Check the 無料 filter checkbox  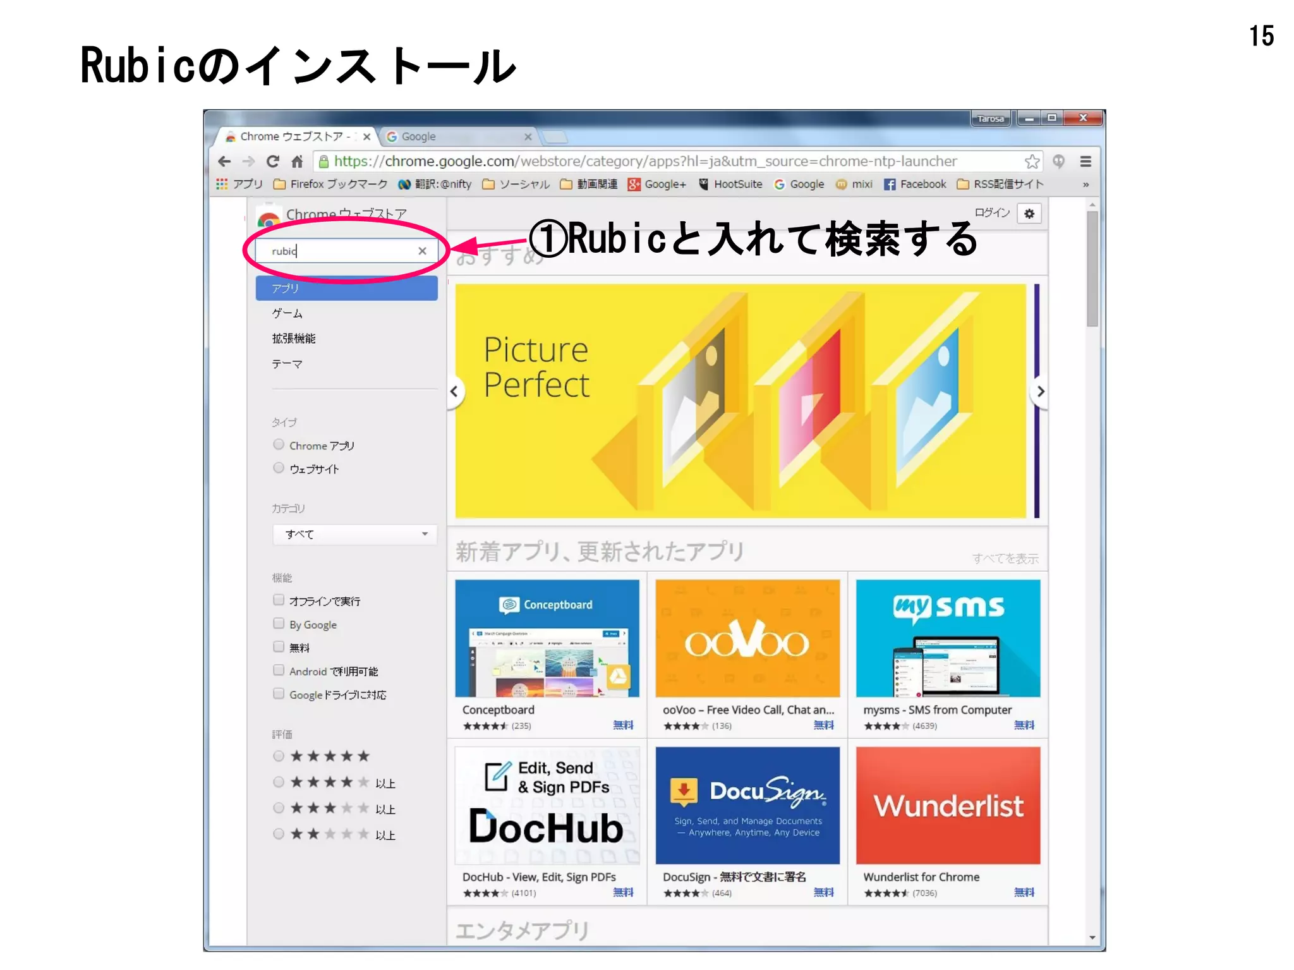pyautogui.click(x=279, y=646)
